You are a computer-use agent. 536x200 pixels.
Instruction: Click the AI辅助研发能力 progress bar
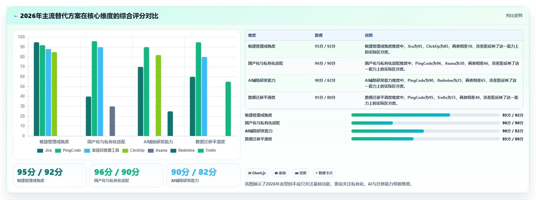[x=425, y=131]
